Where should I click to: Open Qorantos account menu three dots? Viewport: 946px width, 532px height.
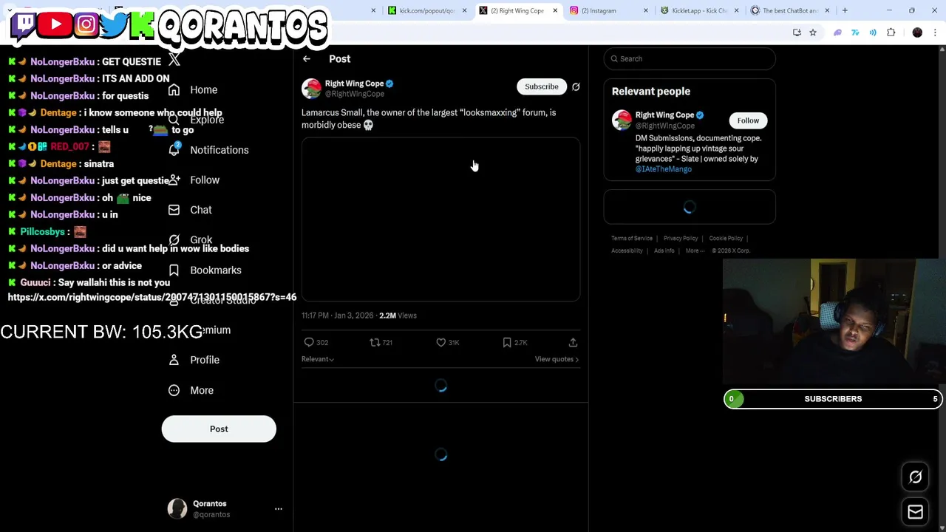(279, 509)
